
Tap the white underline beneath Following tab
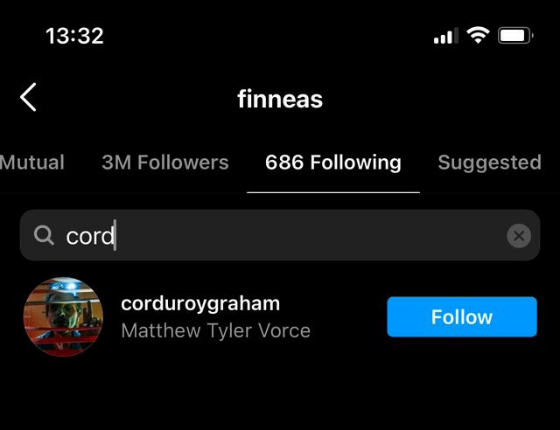coord(333,192)
